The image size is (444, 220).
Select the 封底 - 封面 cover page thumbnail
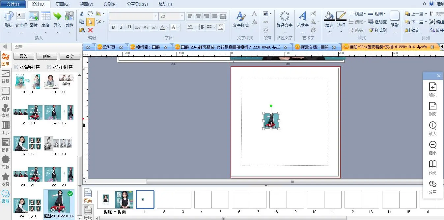tap(115, 200)
